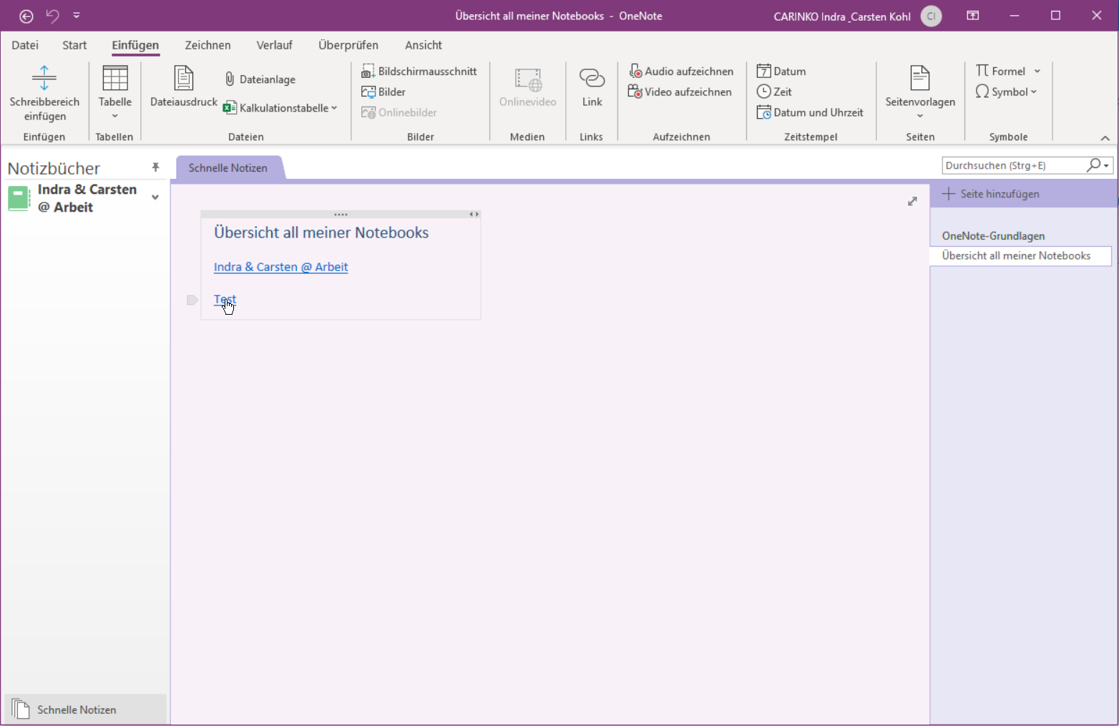1119x726 pixels.
Task: Insert the current Datum
Action: tap(781, 72)
